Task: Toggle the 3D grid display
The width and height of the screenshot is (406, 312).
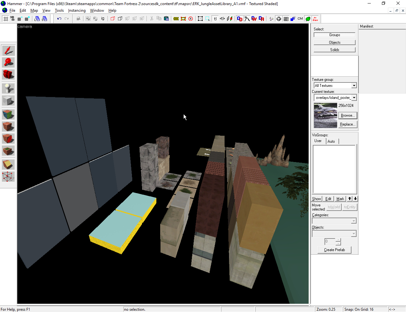Action: pyautogui.click(x=12, y=19)
